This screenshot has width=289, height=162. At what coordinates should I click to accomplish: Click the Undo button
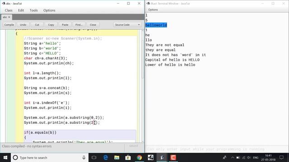(23, 25)
